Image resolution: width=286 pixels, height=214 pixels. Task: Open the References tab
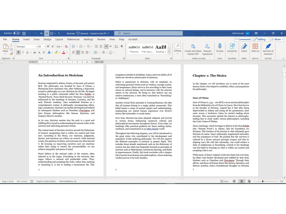pos(73,39)
